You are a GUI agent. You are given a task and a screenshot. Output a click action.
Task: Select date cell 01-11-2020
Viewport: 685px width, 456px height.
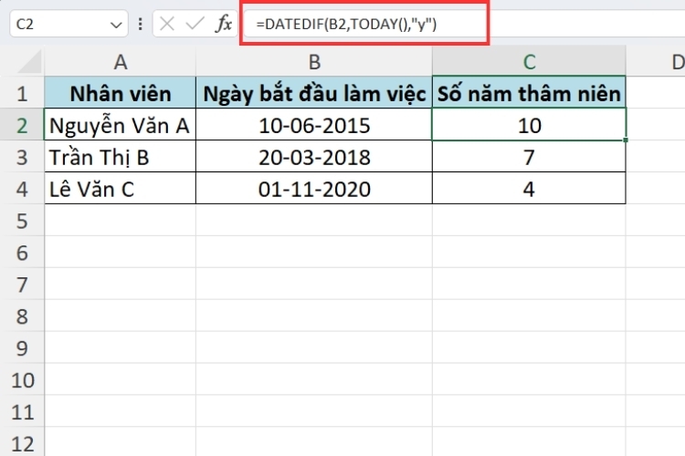point(314,189)
